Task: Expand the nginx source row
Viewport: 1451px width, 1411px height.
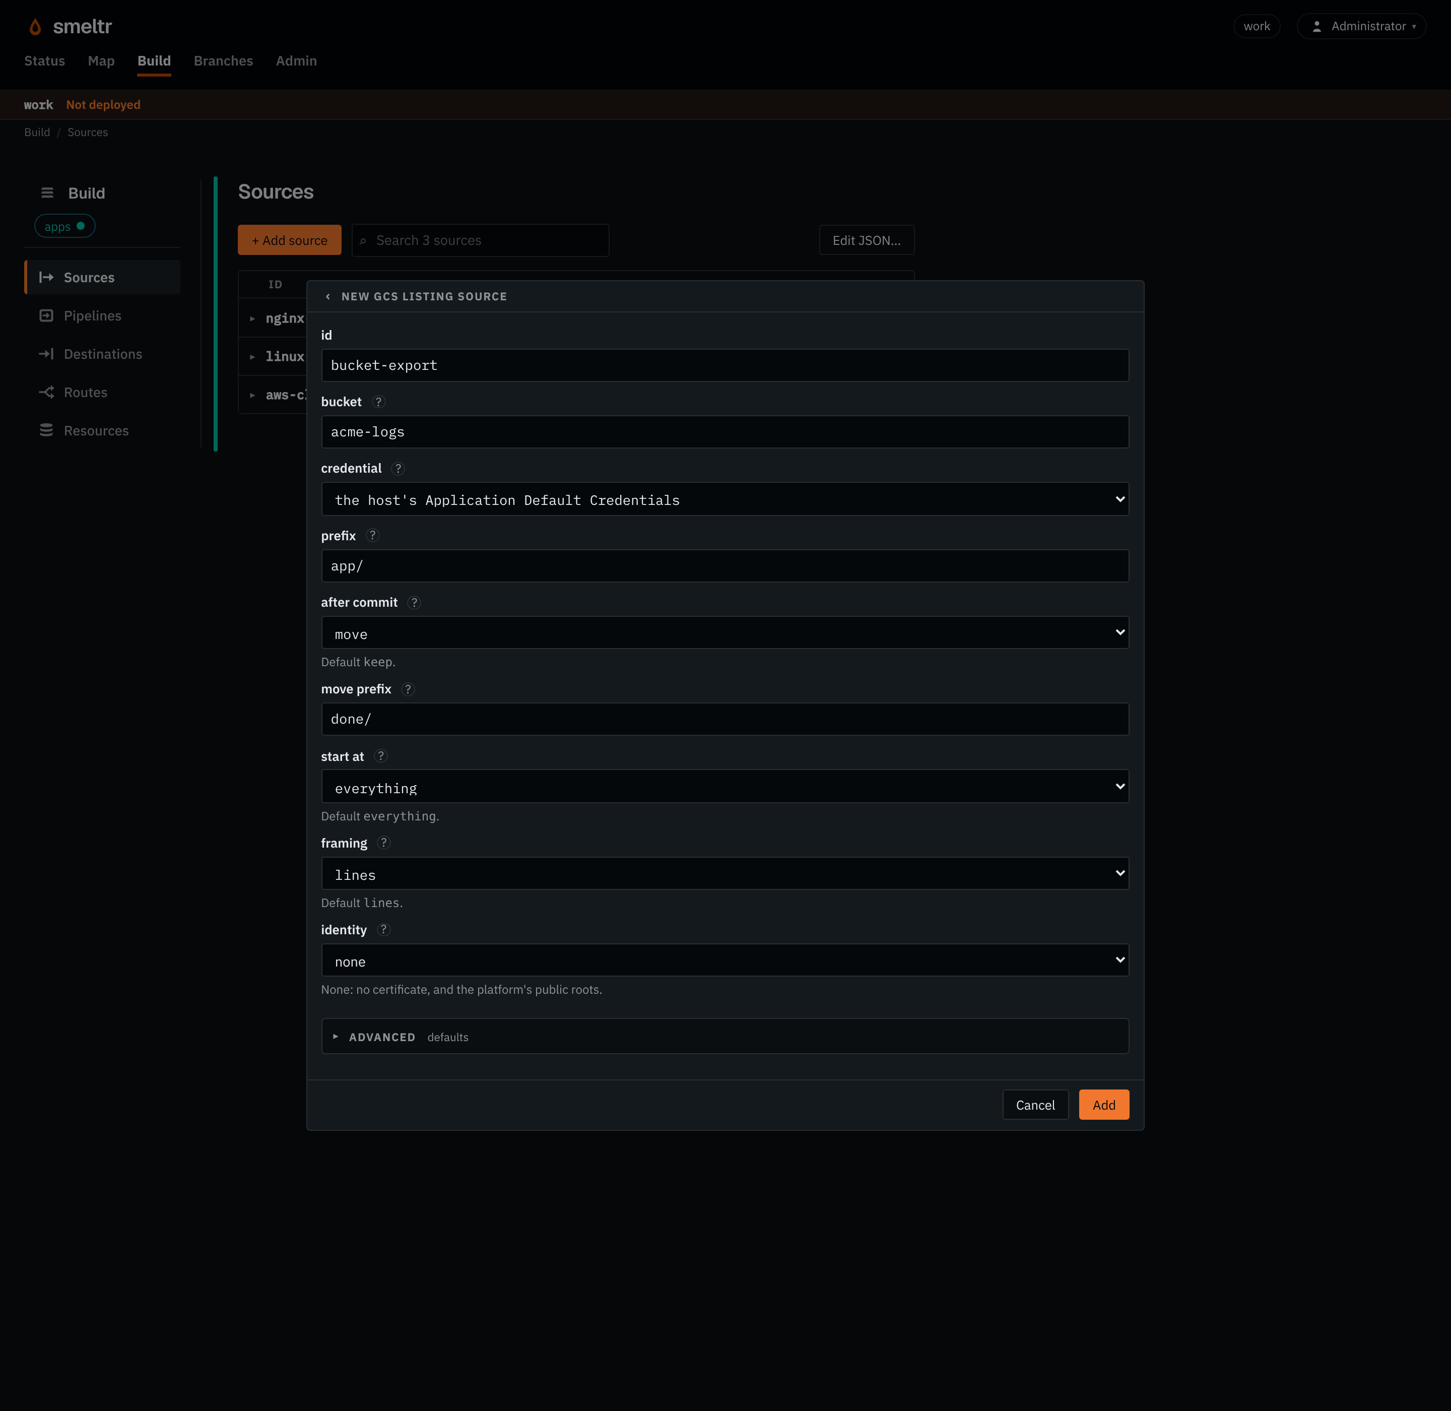Action: (x=252, y=318)
